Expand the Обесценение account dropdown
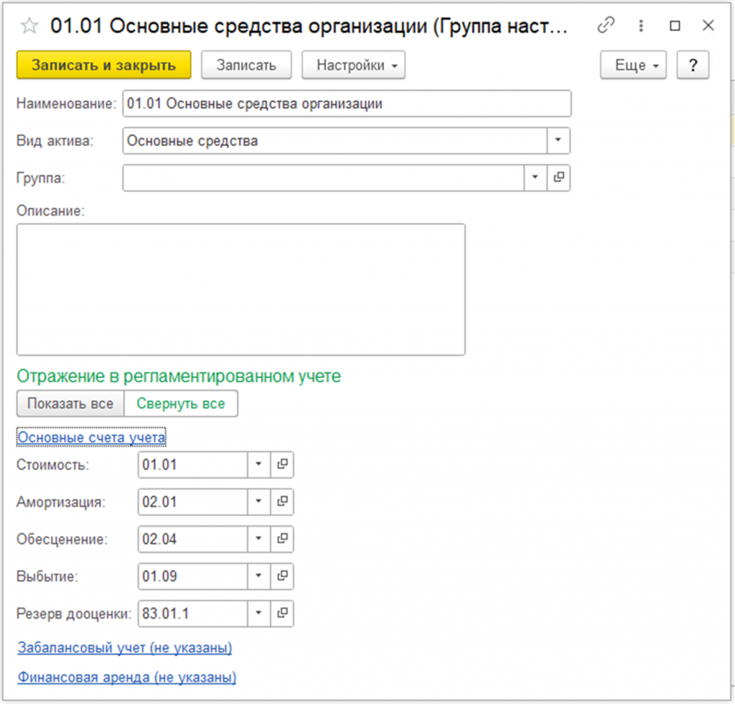 (x=258, y=539)
